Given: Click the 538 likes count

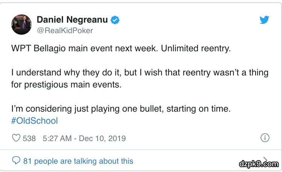Looking at the screenshot, I should coord(29,138).
